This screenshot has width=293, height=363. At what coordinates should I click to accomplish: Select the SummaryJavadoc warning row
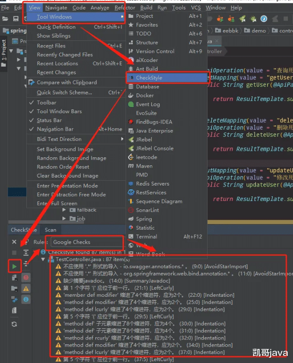coord(113,281)
